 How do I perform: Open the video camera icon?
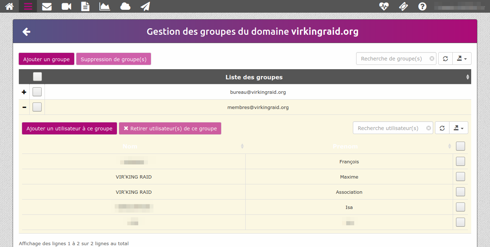tap(66, 6)
